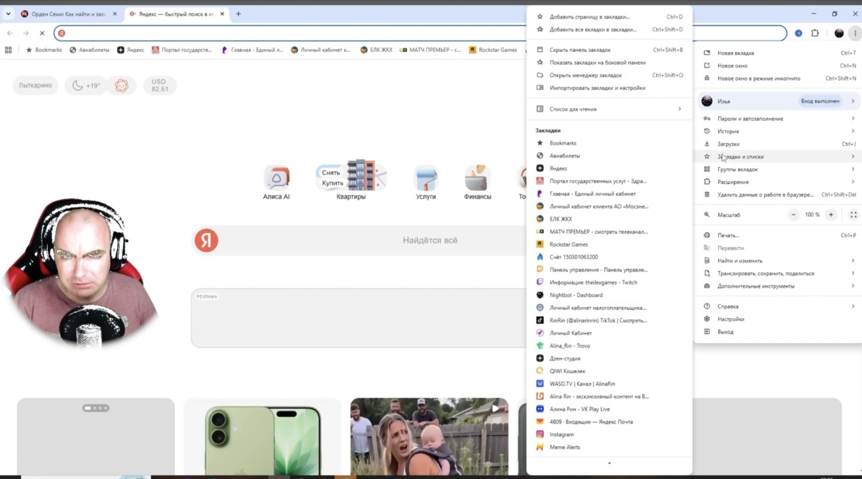Open the Услуги service icon
The image size is (862, 479).
(426, 182)
